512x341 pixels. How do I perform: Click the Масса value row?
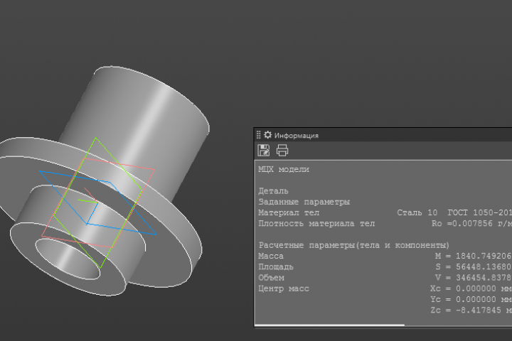point(385,256)
